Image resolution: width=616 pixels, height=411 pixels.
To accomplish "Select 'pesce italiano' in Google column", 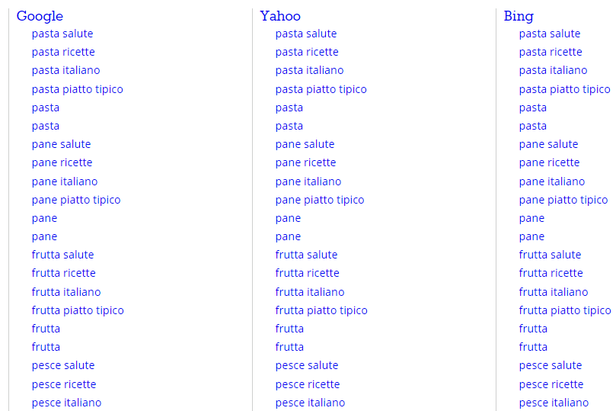I will [66, 403].
